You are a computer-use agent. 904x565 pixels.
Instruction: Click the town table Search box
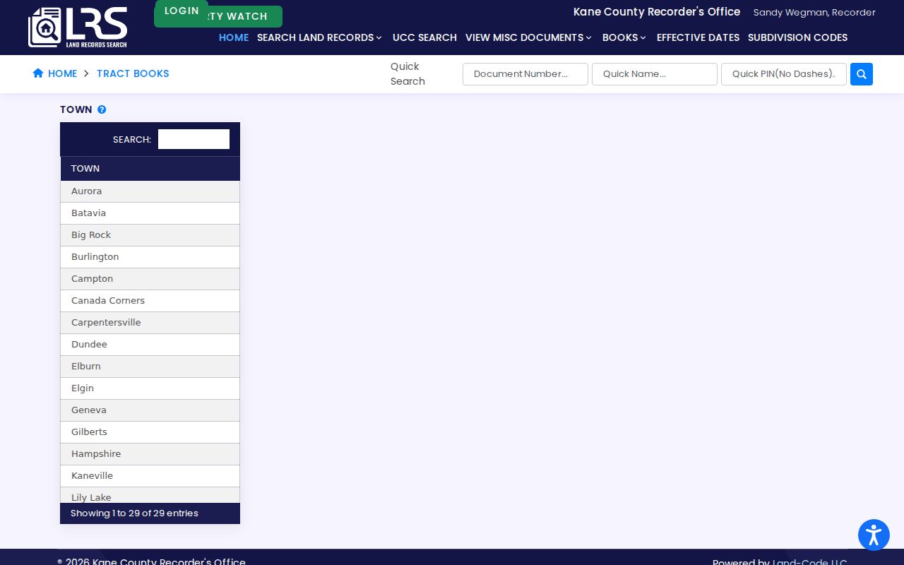point(194,139)
